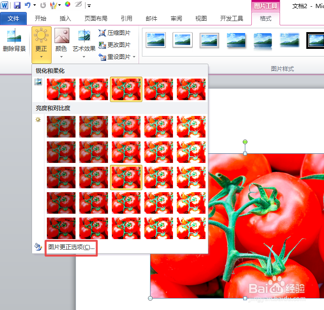Switch to the 视图 tab
The height and width of the screenshot is (310, 324).
[x=201, y=19]
